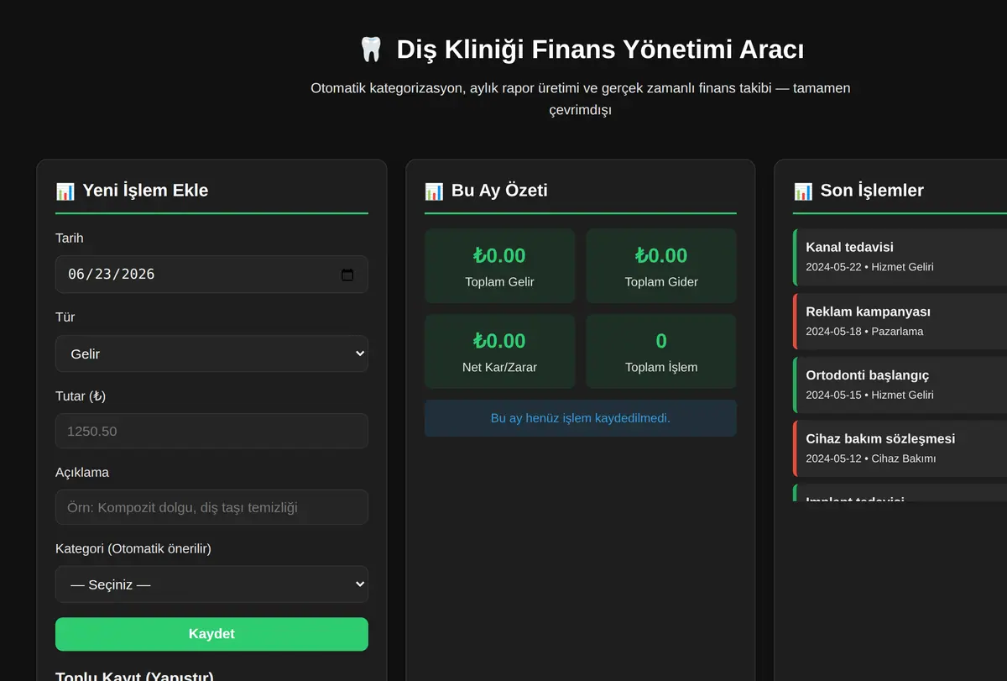Click the '2024-05-12 • Cihaz Bakımı' detail text
Viewport: 1007px width, 681px height.
tap(870, 458)
